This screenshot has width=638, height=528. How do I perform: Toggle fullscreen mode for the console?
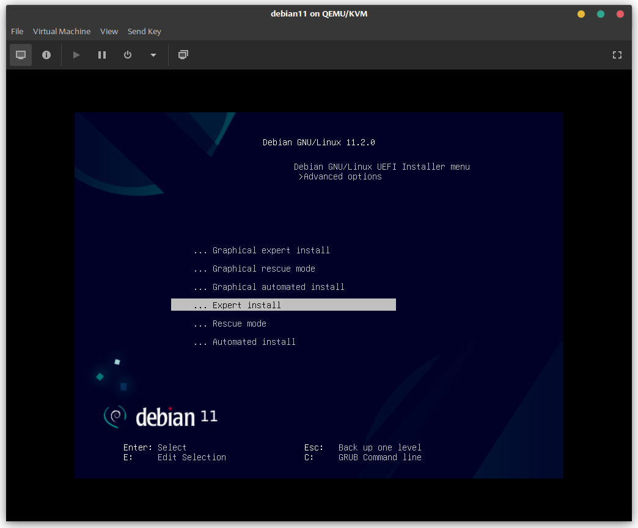point(617,55)
